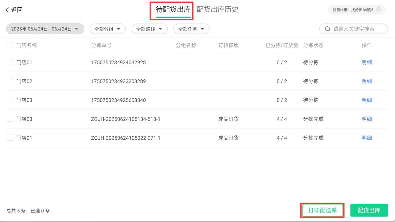Click order number ZGJH-20250624105134-518-1
Image resolution: width=395 pixels, height=222 pixels.
pyautogui.click(x=126, y=119)
